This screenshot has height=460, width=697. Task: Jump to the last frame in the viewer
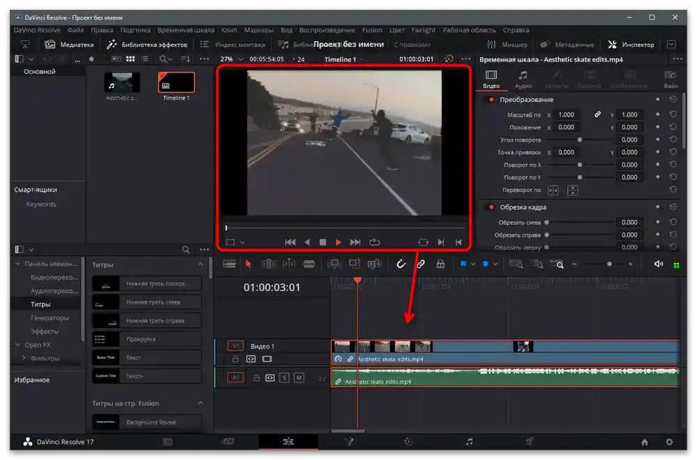pyautogui.click(x=355, y=242)
